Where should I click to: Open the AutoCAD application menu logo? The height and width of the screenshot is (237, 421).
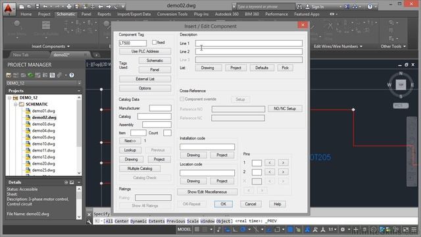[x=9, y=9]
